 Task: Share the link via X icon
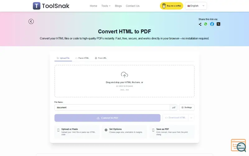click(218, 24)
